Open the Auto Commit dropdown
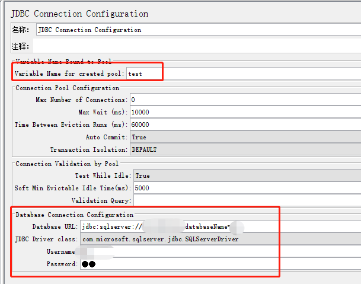361x284 pixels. point(244,137)
